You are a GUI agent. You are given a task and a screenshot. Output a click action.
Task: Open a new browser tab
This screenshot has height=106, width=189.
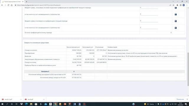click(x=27, y=2)
